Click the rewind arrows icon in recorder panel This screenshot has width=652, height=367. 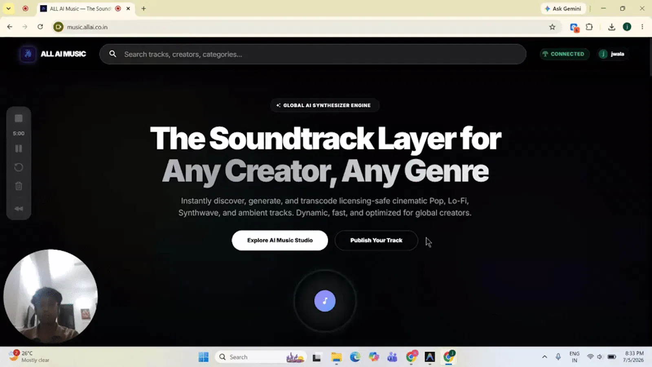coord(19,208)
